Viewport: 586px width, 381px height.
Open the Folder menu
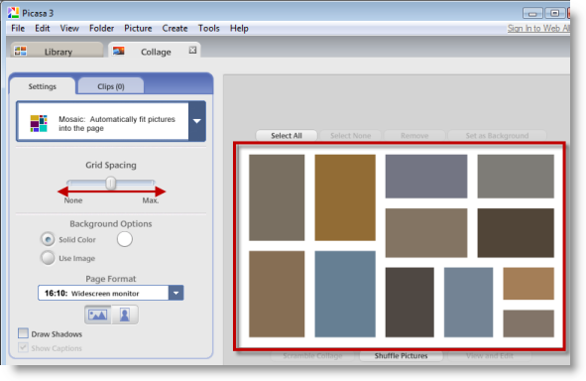coord(101,29)
